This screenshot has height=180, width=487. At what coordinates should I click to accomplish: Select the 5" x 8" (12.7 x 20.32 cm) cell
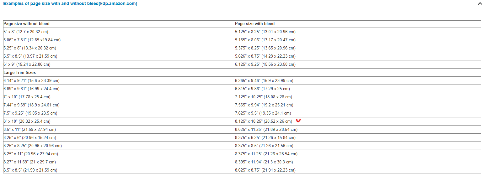coord(26,32)
